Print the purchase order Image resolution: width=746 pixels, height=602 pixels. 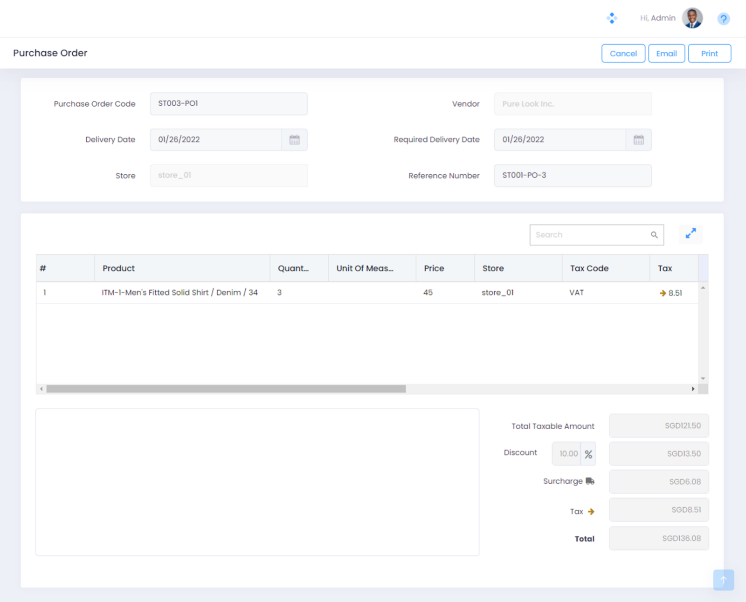coord(709,54)
